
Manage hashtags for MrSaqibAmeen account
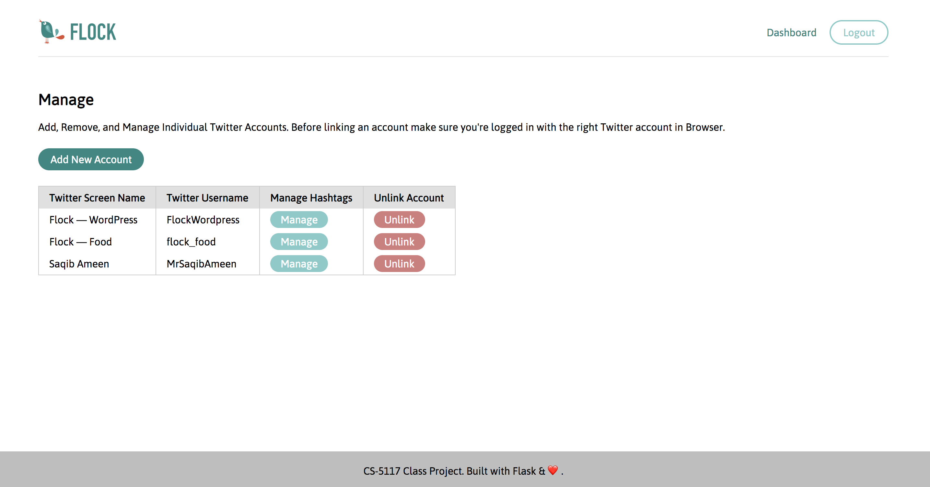pos(298,264)
